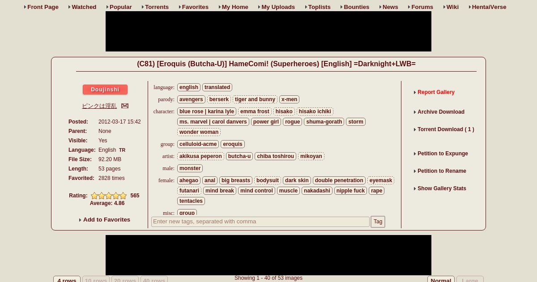
Task: Rate the gallery using the first star
Action: tap(94, 196)
